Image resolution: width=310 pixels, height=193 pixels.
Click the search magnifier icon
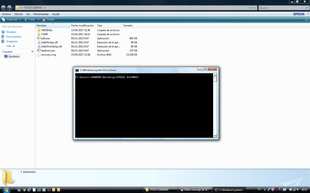307,8
